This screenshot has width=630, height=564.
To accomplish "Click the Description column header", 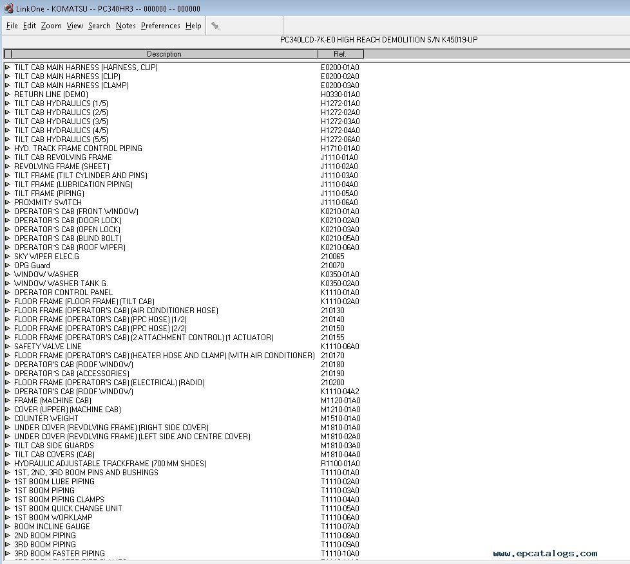I will point(164,54).
